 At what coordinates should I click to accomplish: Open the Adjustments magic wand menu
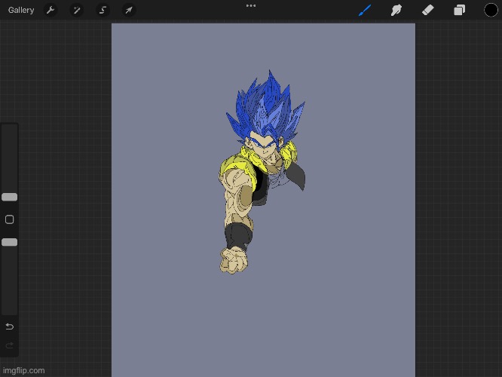[77, 11]
